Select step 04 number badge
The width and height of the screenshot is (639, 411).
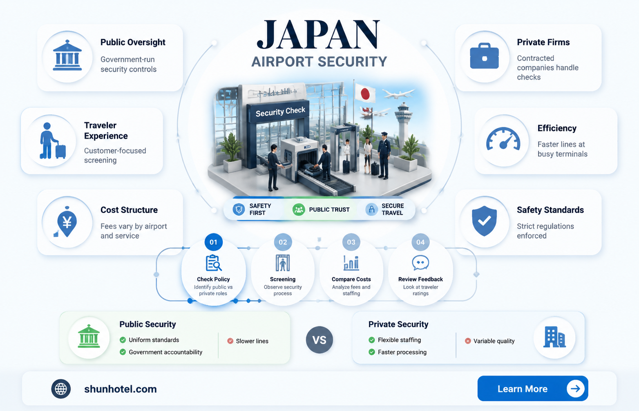[x=420, y=242]
